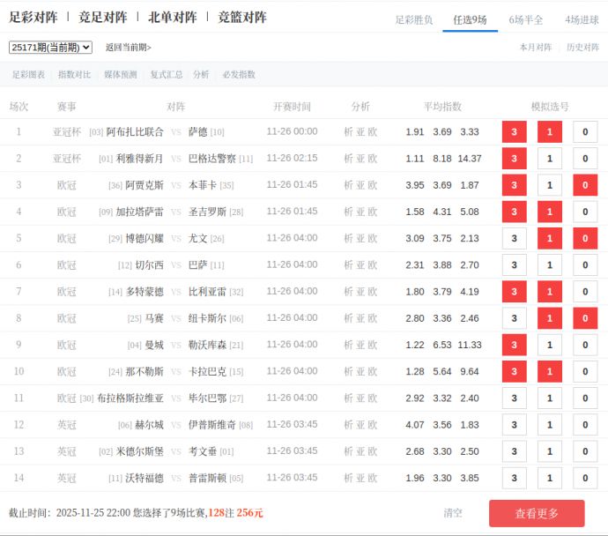Toggle pick 1 for match 2 利雅得新月
The image size is (608, 536).
pyautogui.click(x=550, y=159)
